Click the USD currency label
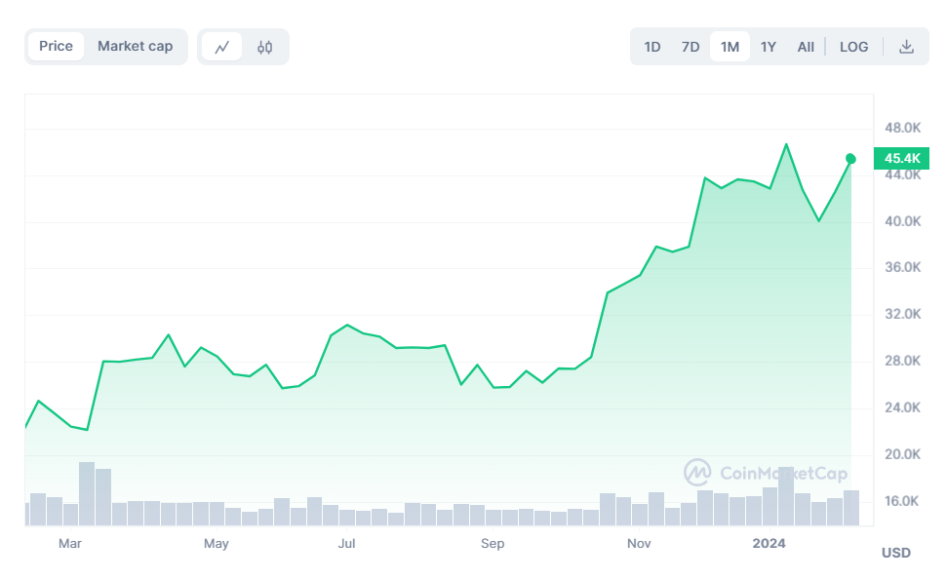 click(x=895, y=553)
